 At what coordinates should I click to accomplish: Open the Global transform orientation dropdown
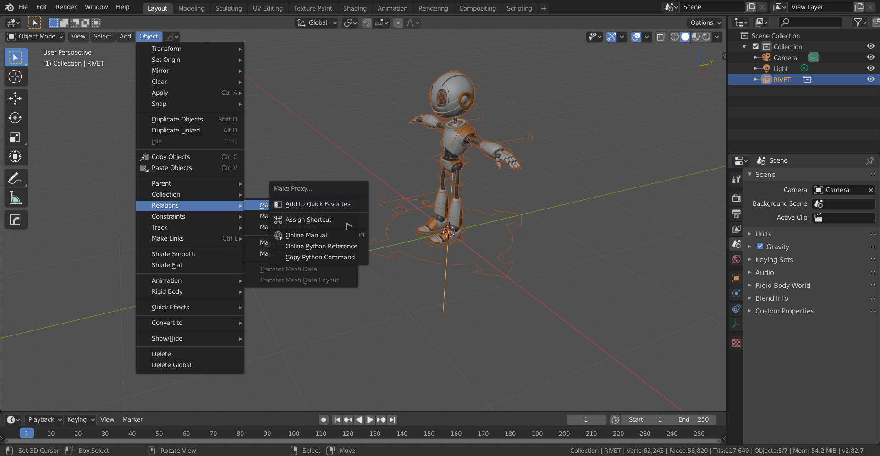pyautogui.click(x=318, y=22)
